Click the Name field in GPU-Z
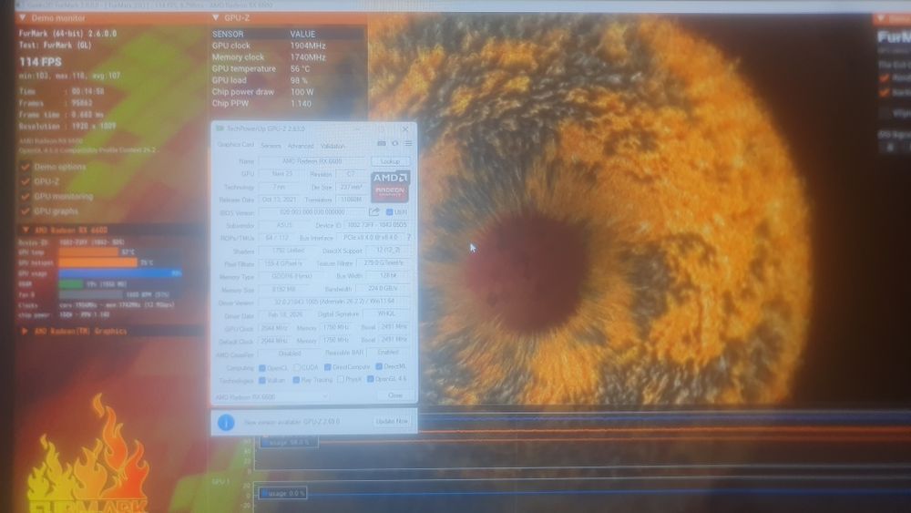This screenshot has height=513, width=911. (312, 161)
